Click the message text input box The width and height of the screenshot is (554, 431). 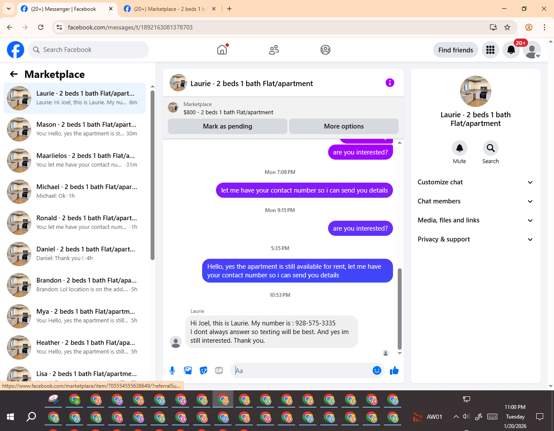(x=301, y=370)
